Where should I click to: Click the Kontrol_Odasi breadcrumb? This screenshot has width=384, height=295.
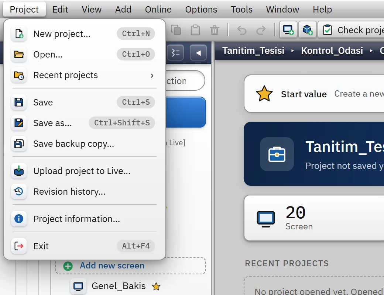(x=332, y=51)
